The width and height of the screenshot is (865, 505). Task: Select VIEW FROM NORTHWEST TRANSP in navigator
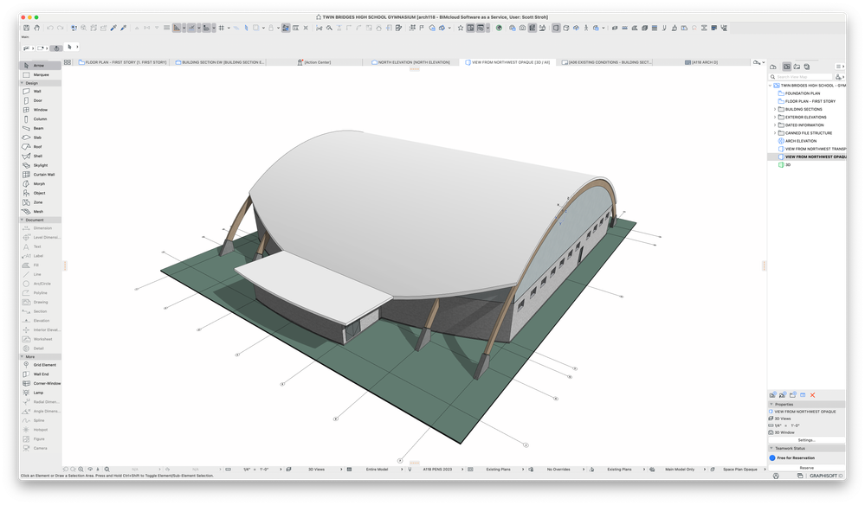tap(811, 149)
